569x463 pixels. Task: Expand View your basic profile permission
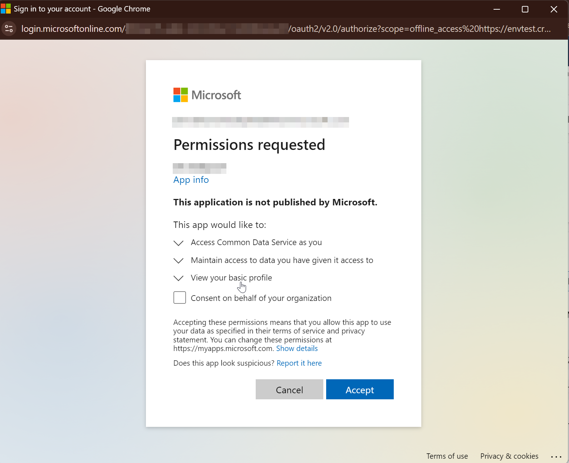coord(178,278)
